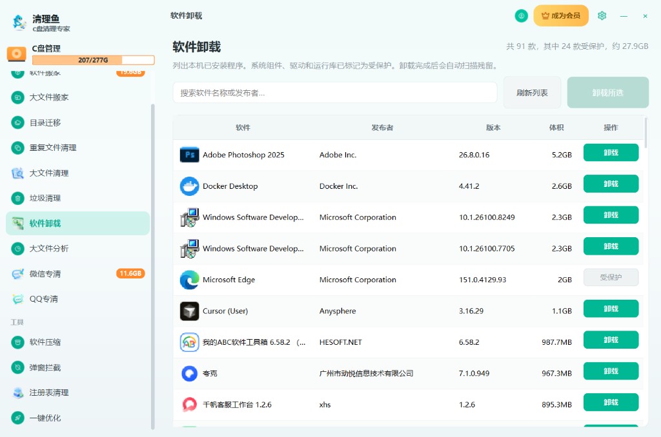Click the 千帆客服工作台 app icon

pos(189,405)
